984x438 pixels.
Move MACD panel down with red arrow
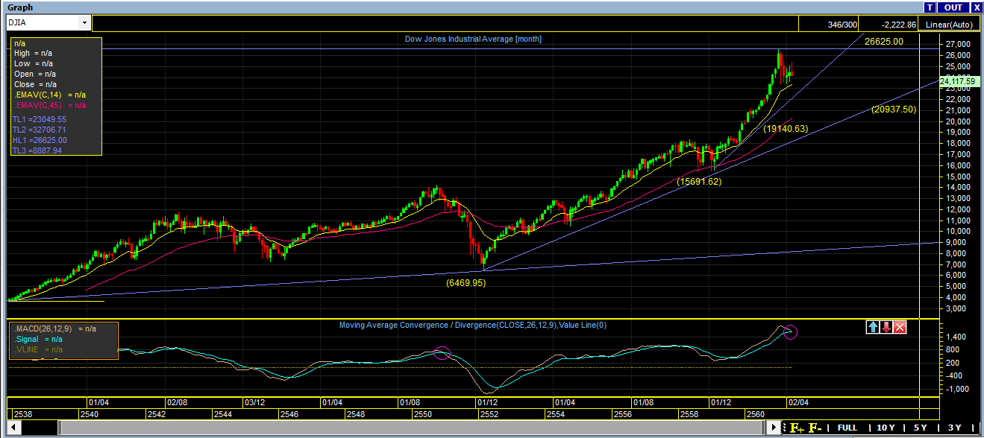tap(886, 327)
